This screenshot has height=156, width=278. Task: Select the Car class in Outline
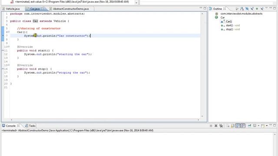(x=222, y=17)
